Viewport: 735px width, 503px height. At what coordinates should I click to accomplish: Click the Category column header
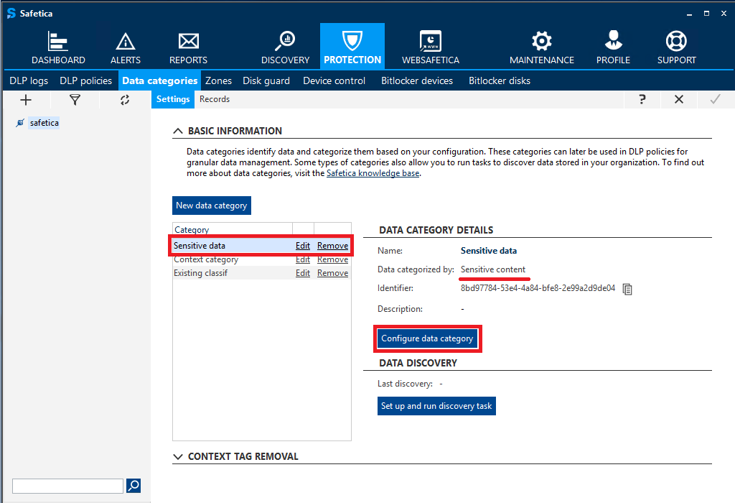tap(233, 229)
